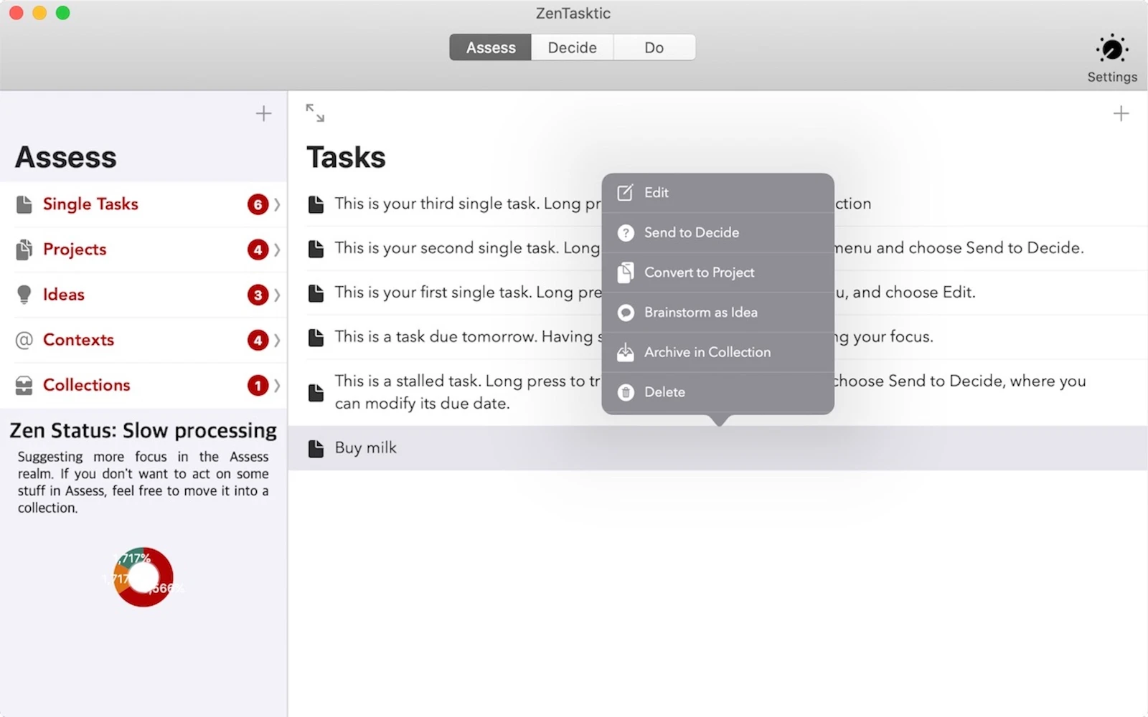Screen dimensions: 1148x717
Task: Add new item with sidebar plus icon
Action: [x=263, y=113]
